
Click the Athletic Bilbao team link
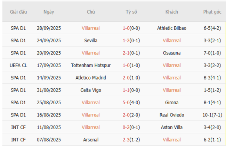coord(172,28)
